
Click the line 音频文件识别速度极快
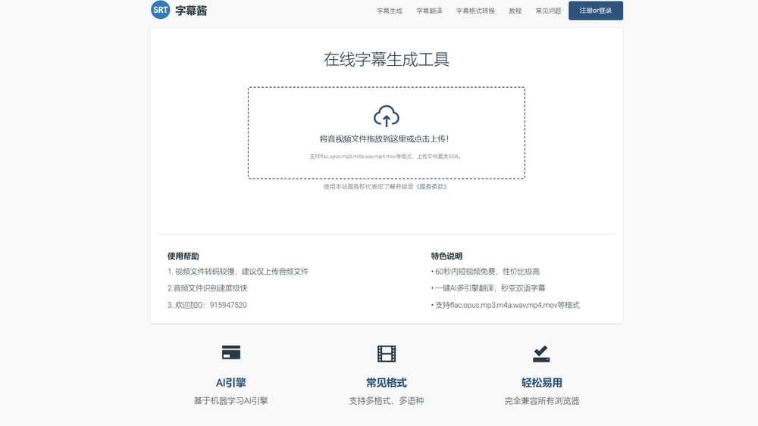coord(208,288)
